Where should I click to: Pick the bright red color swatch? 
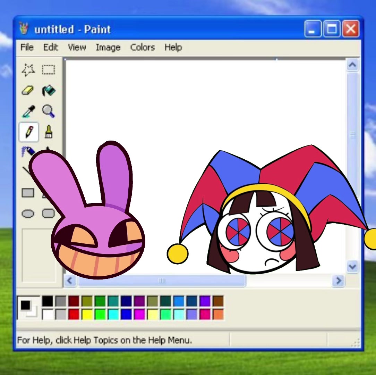(x=74, y=314)
